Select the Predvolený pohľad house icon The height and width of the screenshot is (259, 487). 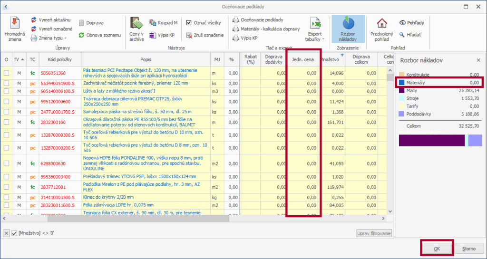(x=381, y=24)
